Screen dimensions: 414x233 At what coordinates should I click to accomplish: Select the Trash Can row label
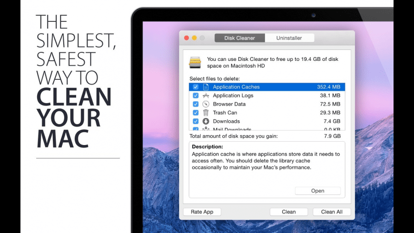(225, 113)
